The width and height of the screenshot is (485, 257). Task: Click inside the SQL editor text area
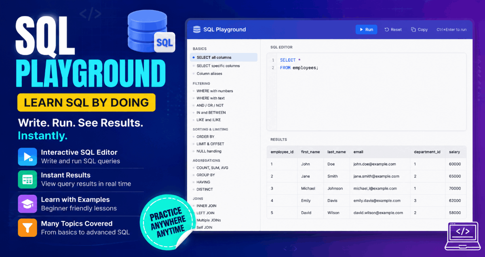[x=366, y=92]
